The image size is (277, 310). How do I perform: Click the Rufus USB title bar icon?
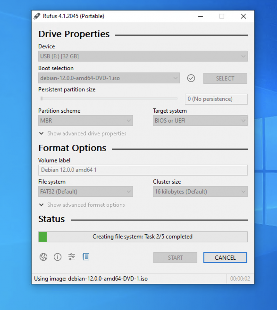click(37, 16)
